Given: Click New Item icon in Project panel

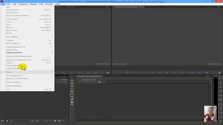Looking at the screenshot, I should coord(59,121).
